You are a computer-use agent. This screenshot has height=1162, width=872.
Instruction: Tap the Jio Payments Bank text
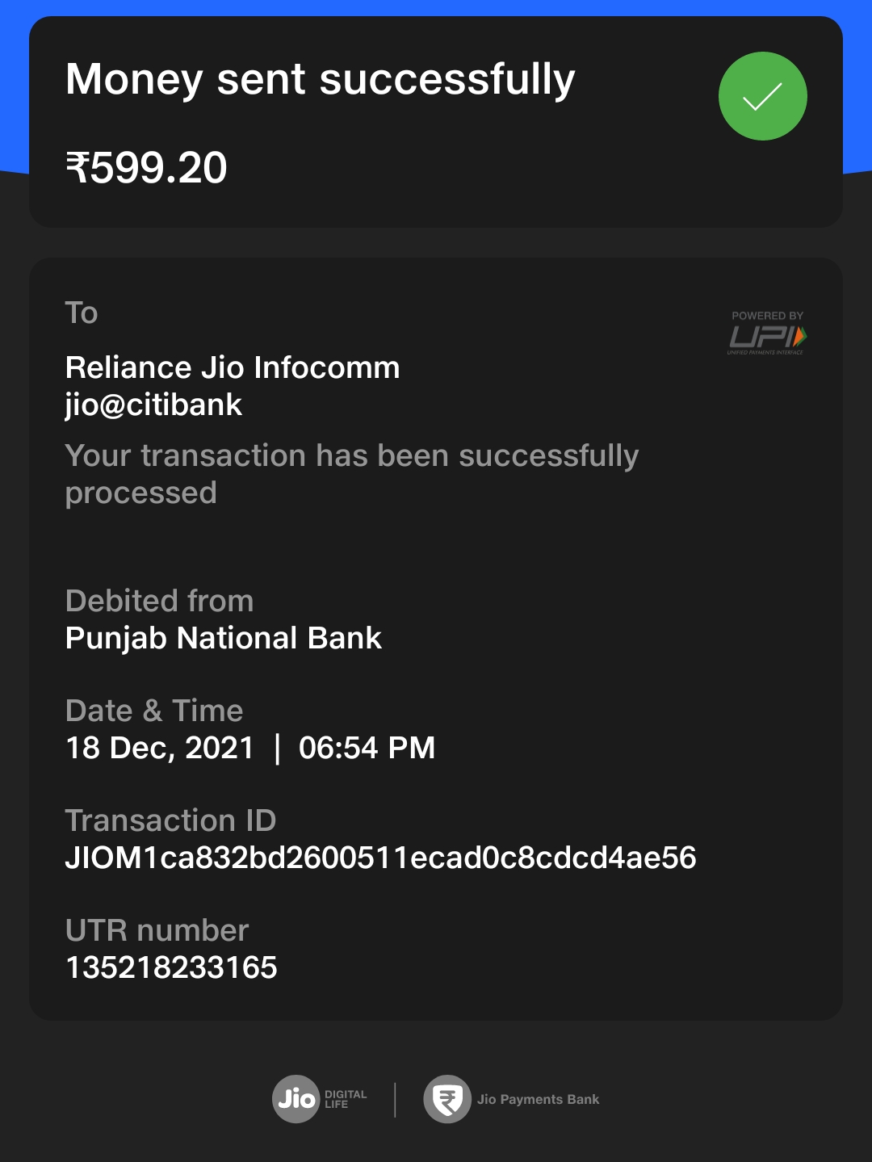[x=538, y=1099]
